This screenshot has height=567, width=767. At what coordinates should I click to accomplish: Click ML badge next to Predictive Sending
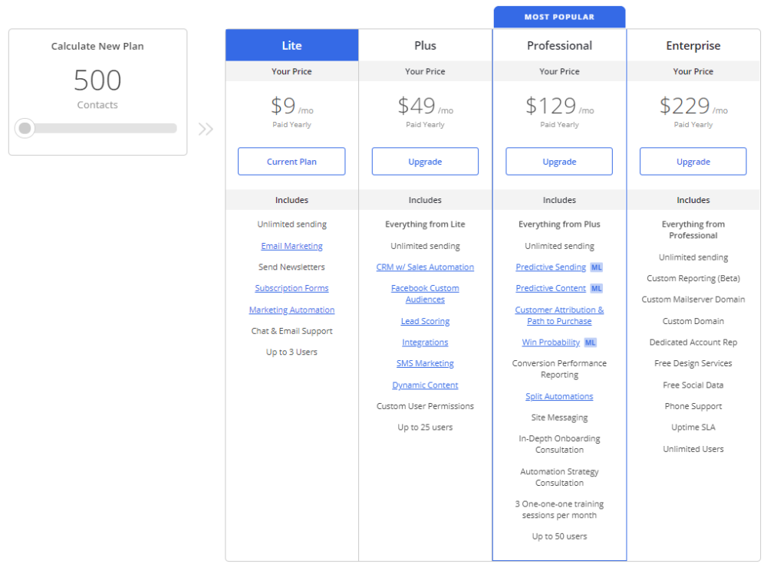coord(596,267)
